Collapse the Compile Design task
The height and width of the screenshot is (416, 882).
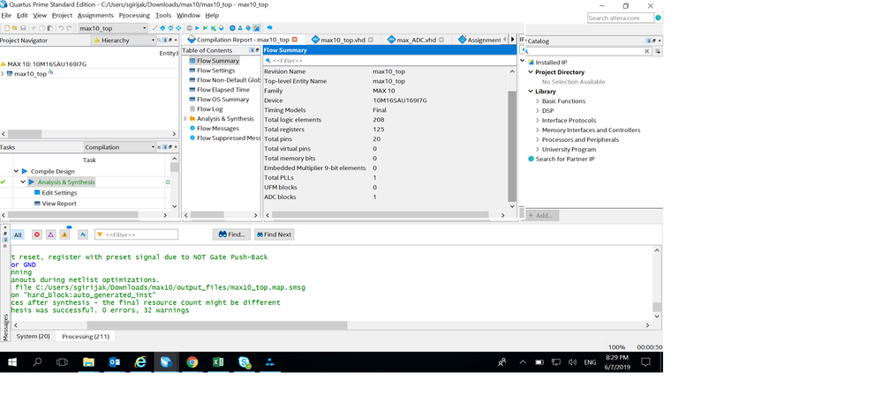click(x=16, y=171)
